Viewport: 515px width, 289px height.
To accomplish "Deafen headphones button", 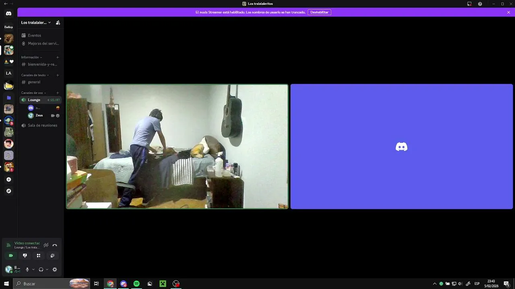I will coord(41,270).
